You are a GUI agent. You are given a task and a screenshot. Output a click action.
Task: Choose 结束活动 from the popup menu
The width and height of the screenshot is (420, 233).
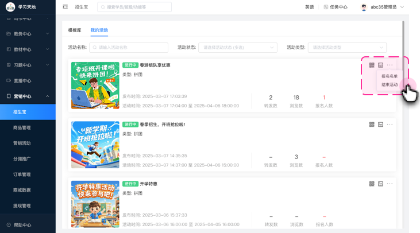coord(390,85)
